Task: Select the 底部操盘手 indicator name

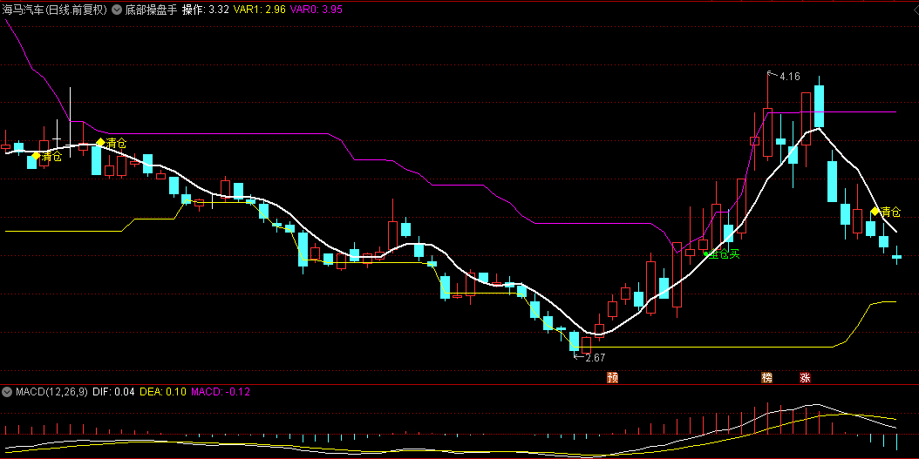Action: pyautogui.click(x=151, y=10)
